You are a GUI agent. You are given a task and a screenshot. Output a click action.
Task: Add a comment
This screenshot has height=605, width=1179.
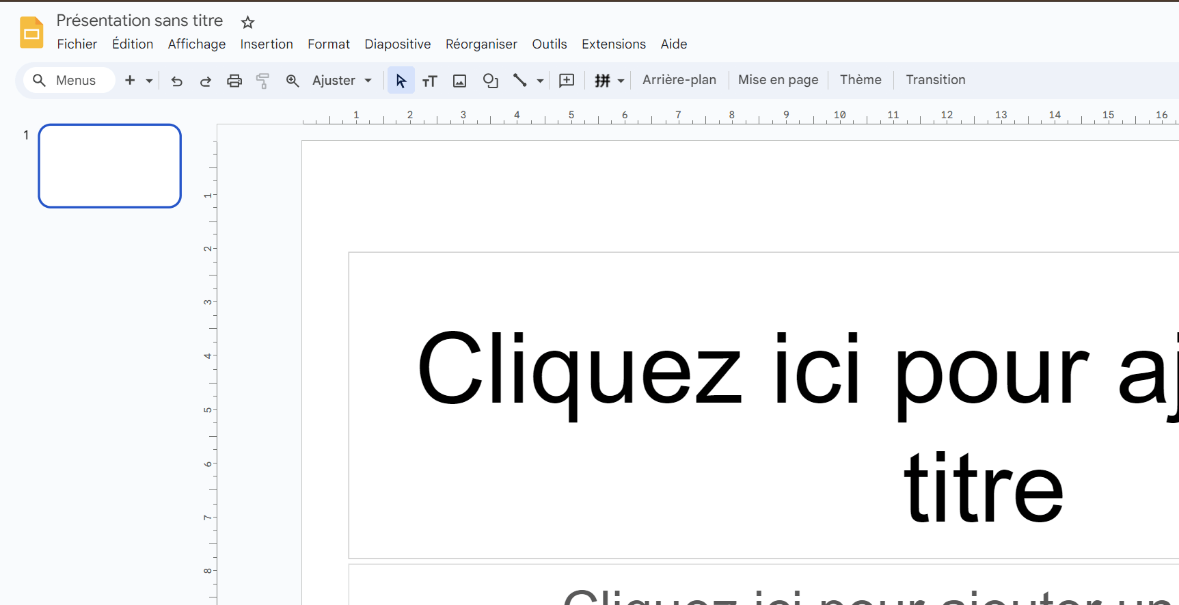(567, 81)
